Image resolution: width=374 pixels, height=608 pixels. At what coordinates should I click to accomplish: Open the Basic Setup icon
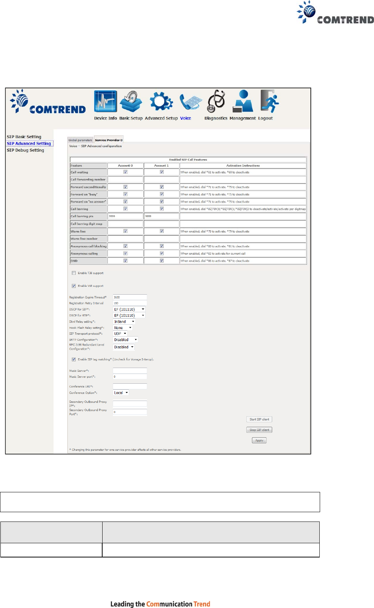131,101
